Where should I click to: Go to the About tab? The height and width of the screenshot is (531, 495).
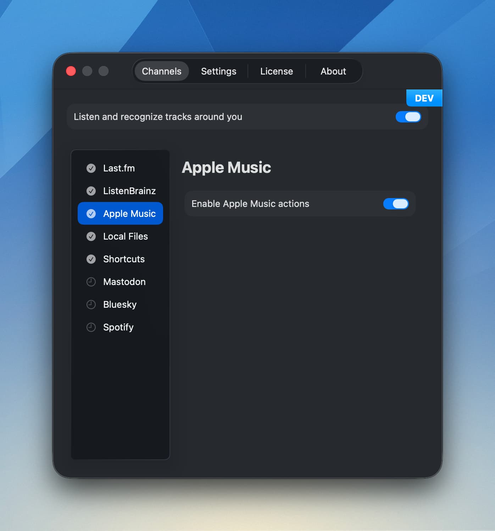tap(333, 71)
